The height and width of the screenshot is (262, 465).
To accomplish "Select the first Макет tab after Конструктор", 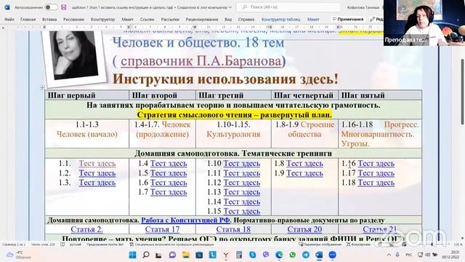I will 128,20.
